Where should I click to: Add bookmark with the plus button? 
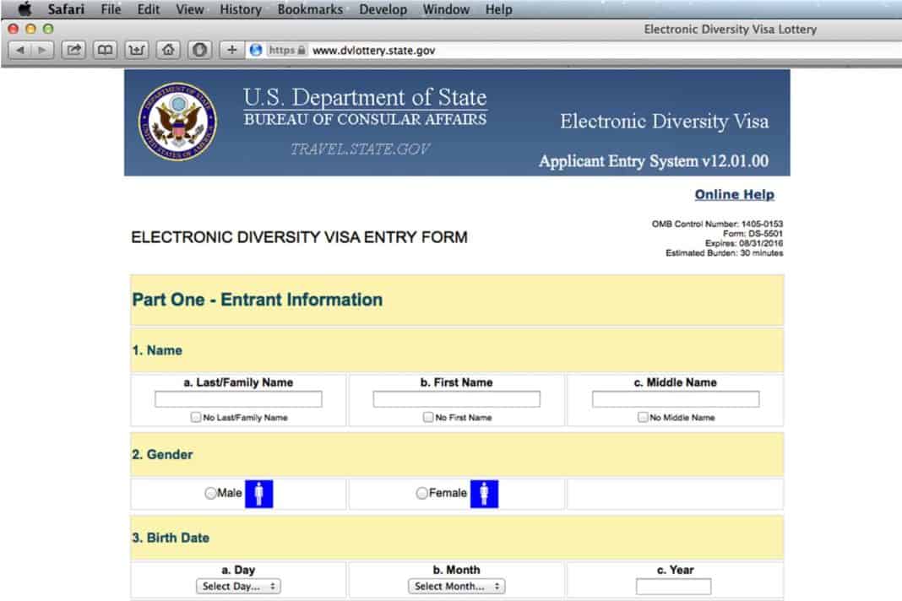coord(231,50)
